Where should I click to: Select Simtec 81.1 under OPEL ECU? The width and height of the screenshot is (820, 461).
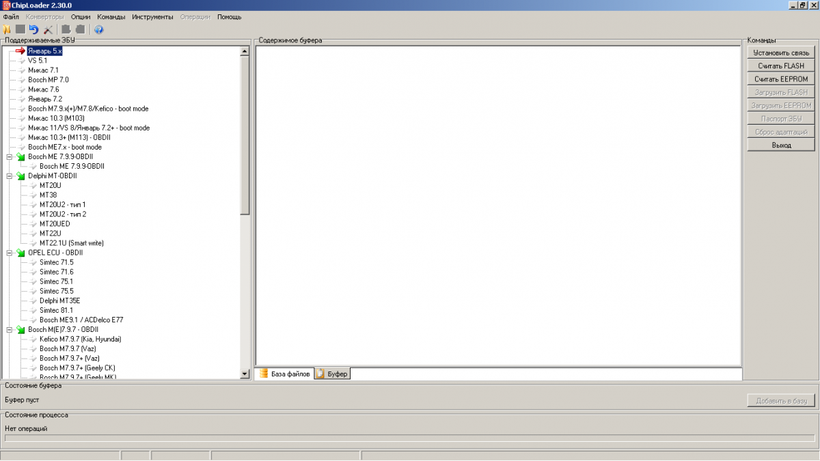tap(56, 310)
